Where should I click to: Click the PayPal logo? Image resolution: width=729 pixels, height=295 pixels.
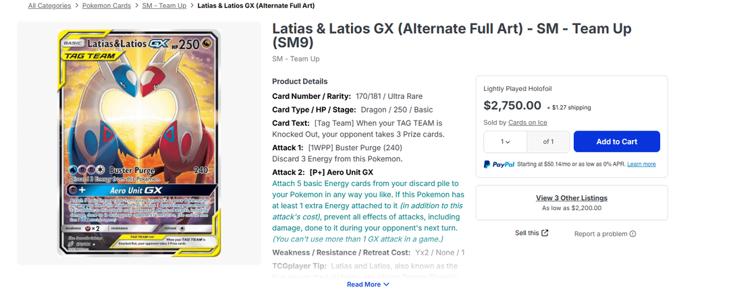(500, 164)
